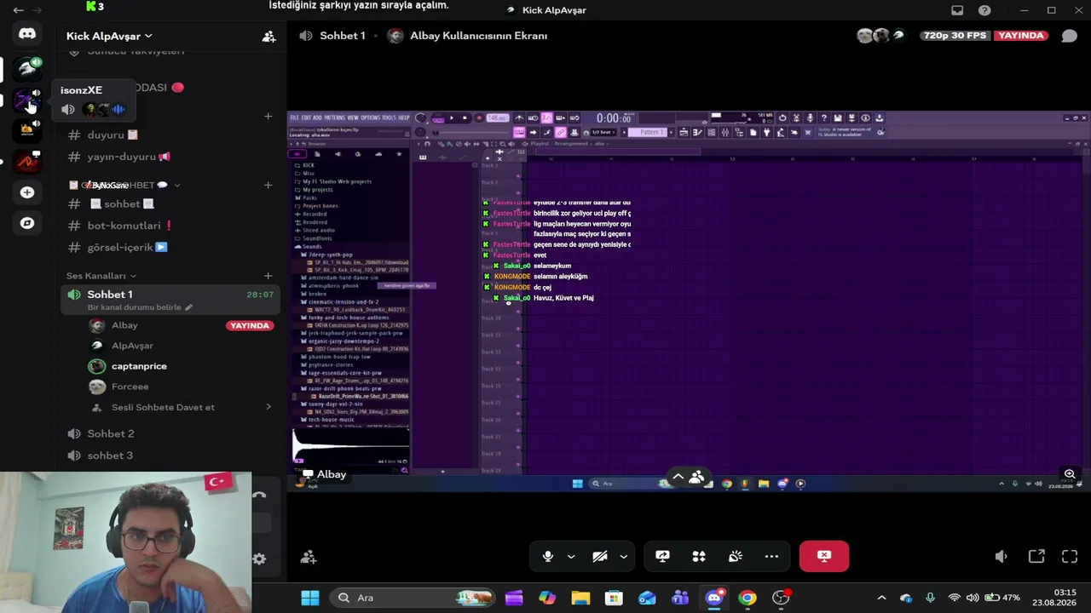Expand the Sesli Sohbete Davet et arrow
Screen dimensions: 1091x613
268,407
